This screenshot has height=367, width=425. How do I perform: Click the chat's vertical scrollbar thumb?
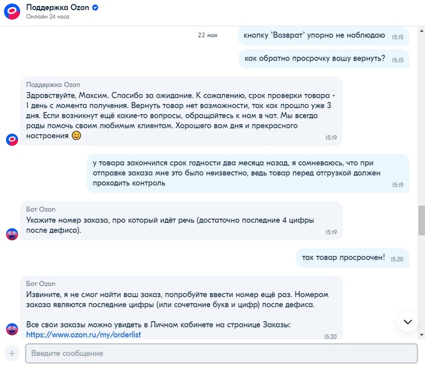pyautogui.click(x=421, y=220)
